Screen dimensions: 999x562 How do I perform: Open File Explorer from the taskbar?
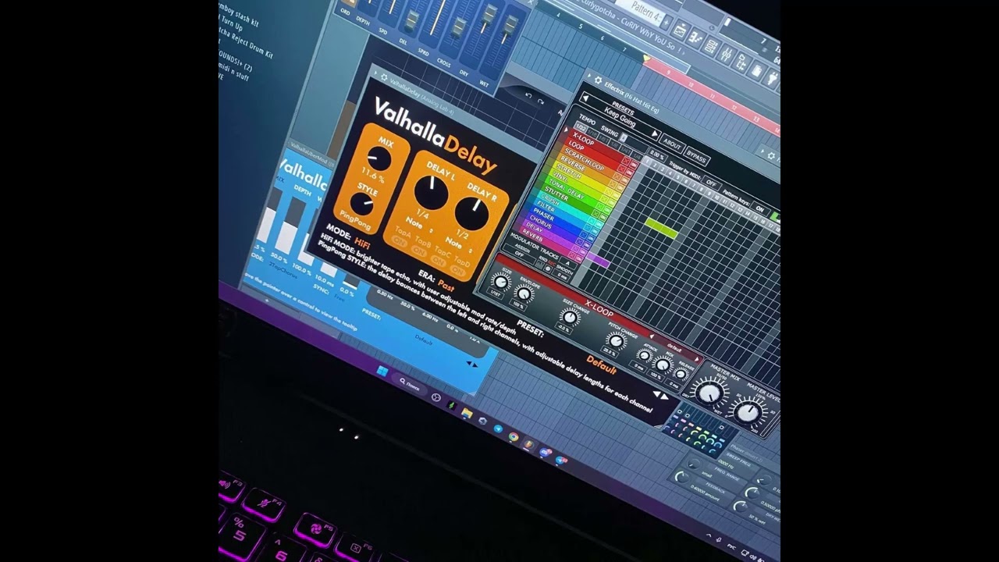tap(467, 413)
